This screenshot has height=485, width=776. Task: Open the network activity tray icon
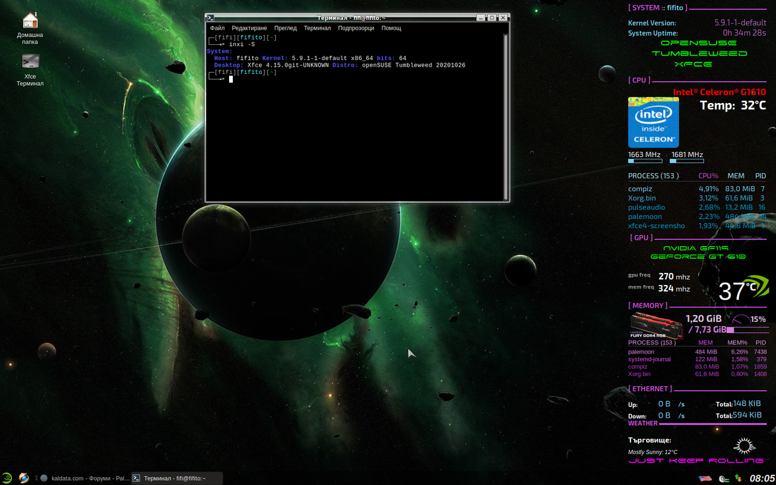tap(738, 478)
